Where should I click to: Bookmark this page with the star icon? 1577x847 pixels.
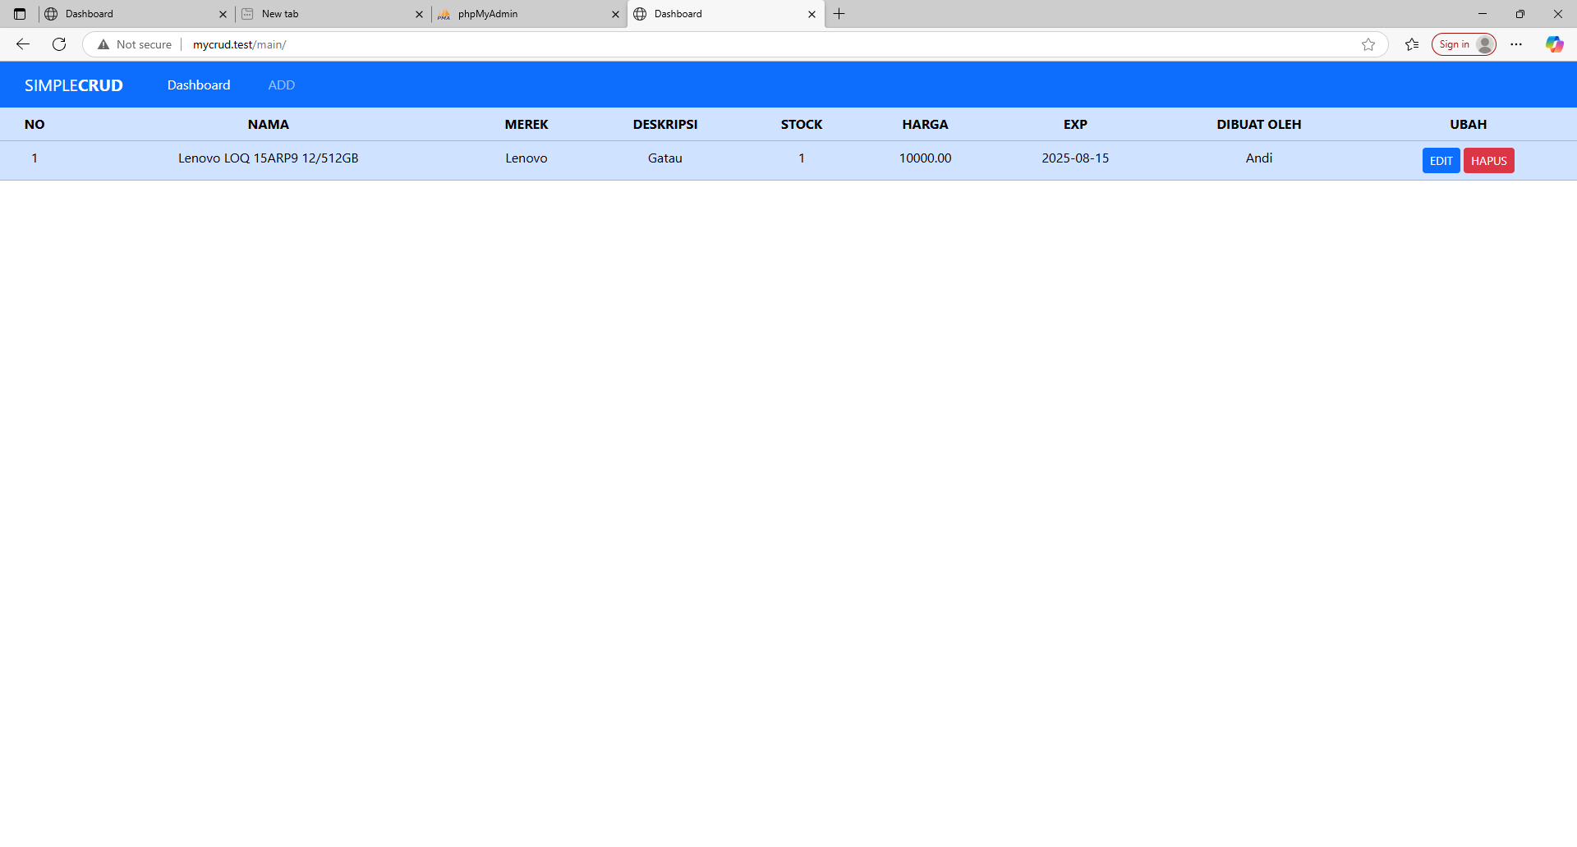1368,44
